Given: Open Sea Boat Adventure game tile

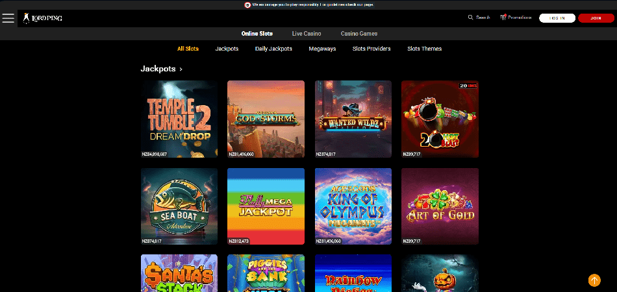Looking at the screenshot, I should coord(179,206).
